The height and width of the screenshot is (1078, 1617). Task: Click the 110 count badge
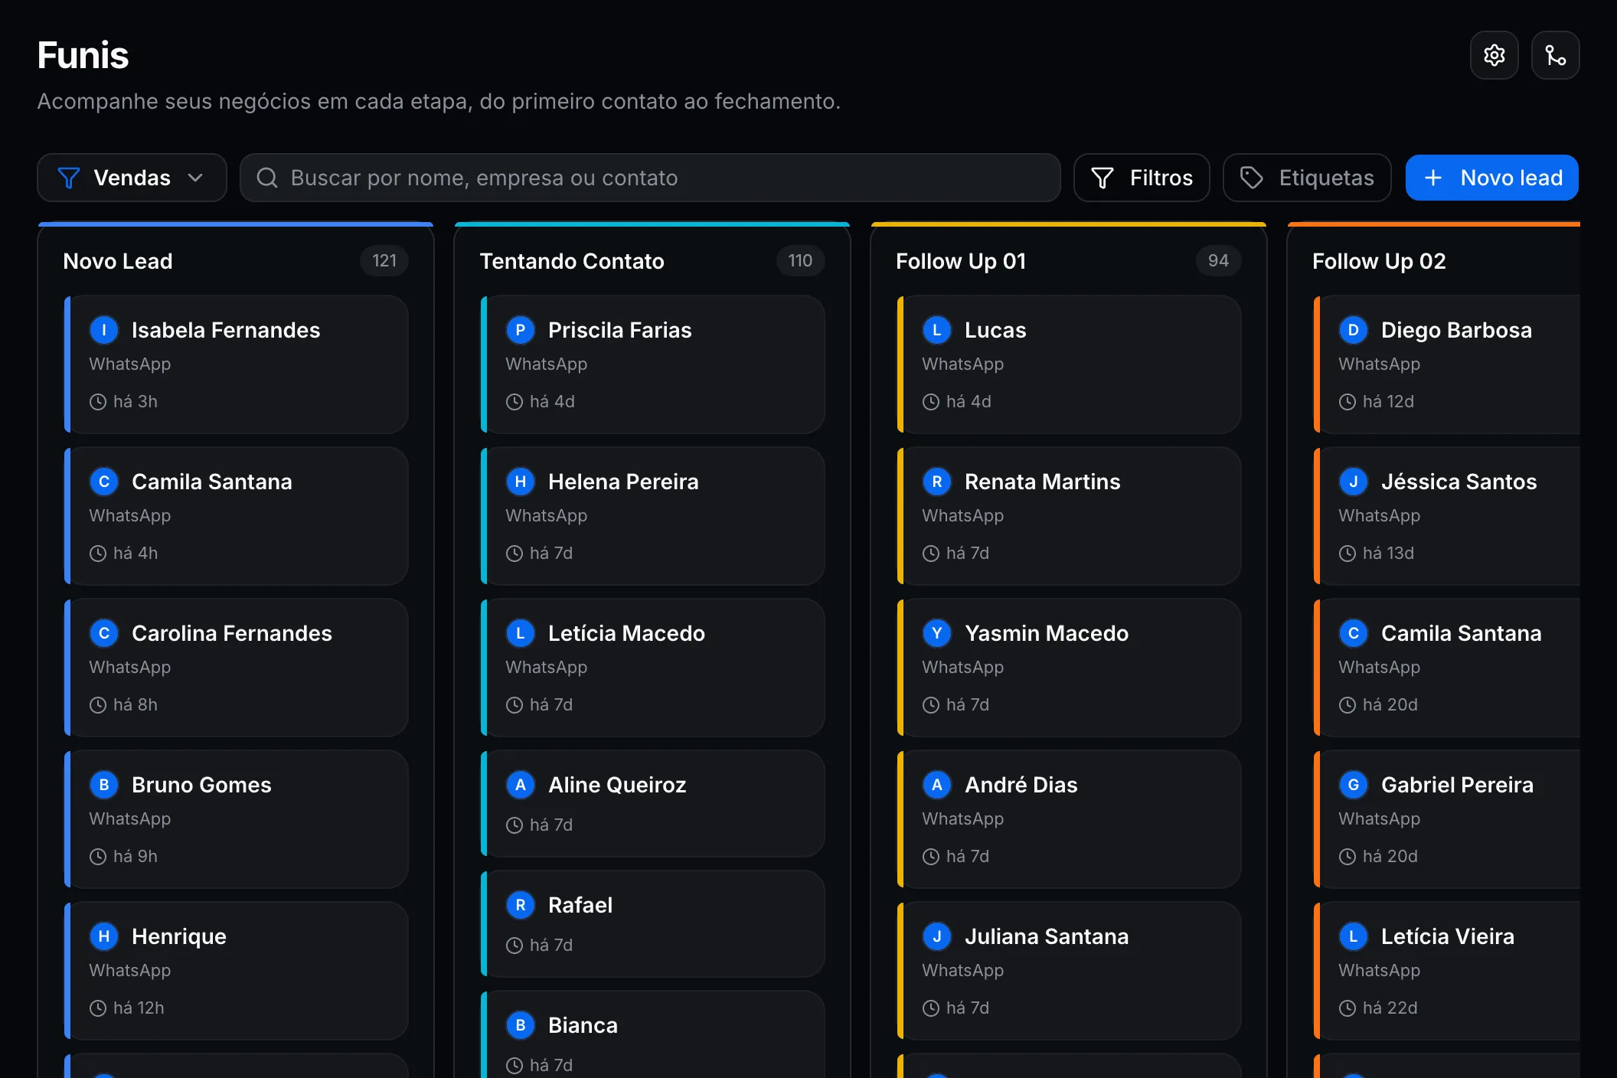click(x=801, y=261)
